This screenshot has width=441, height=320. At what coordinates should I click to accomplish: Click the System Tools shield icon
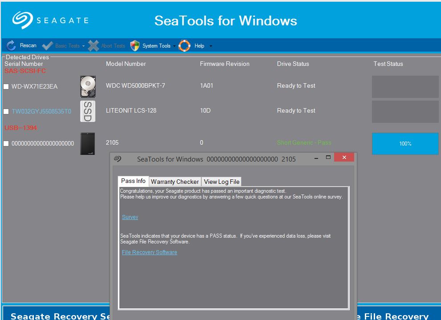click(135, 45)
